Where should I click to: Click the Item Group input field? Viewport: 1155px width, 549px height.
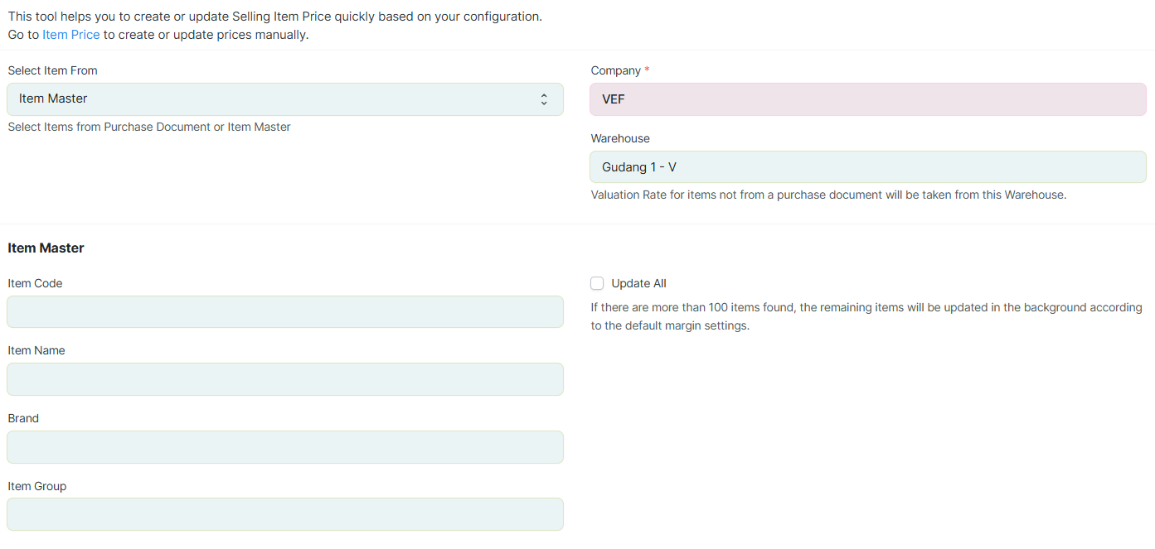coord(285,514)
